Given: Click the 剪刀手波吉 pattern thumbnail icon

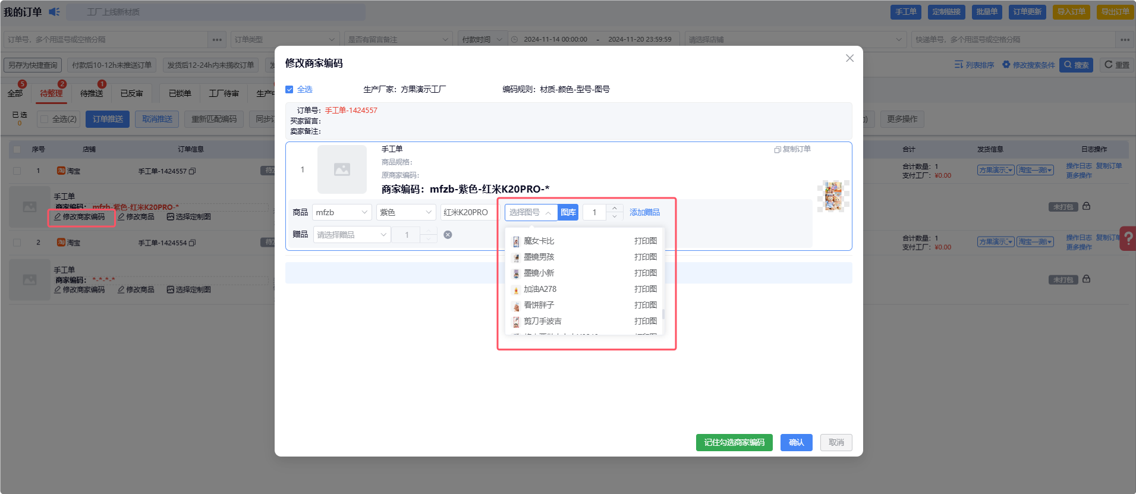Looking at the screenshot, I should coord(516,322).
